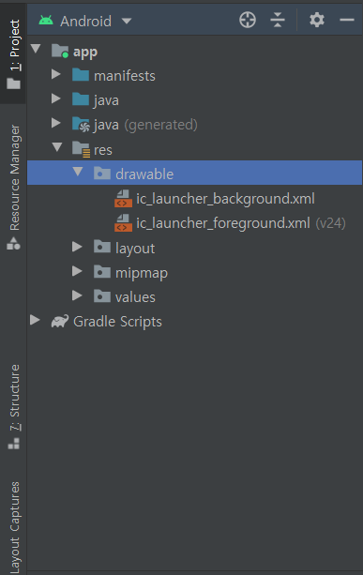
Task: Click the values folder icon
Action: pyautogui.click(x=102, y=295)
